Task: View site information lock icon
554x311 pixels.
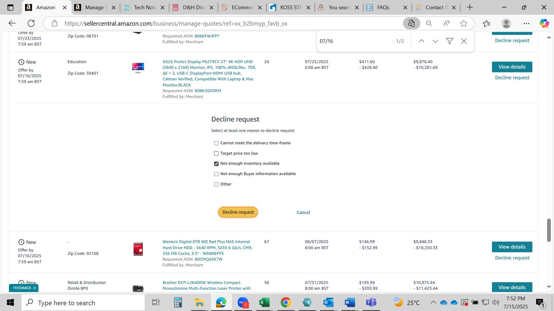Action: coord(55,23)
